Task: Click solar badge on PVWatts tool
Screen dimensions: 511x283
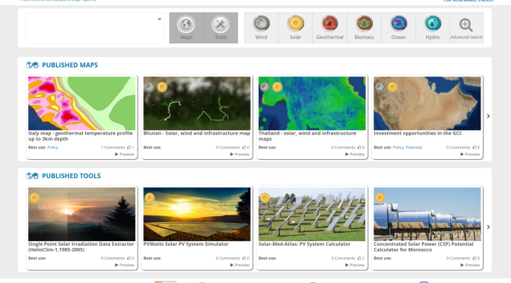Action: (150, 198)
